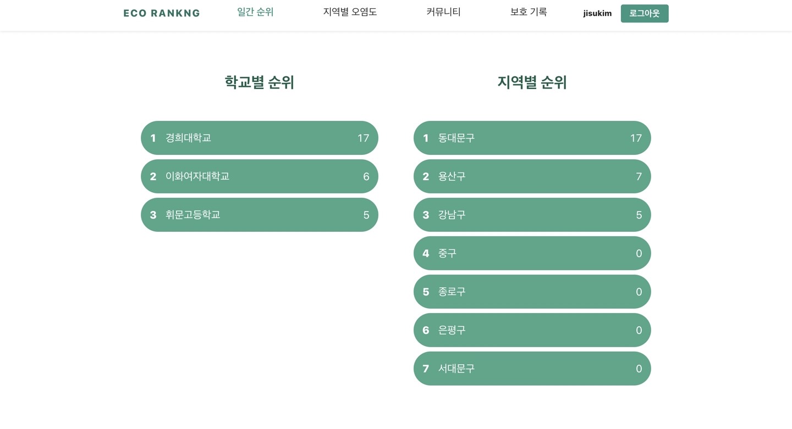Select the 은평구 region entry
This screenshot has width=792, height=429.
(x=532, y=330)
